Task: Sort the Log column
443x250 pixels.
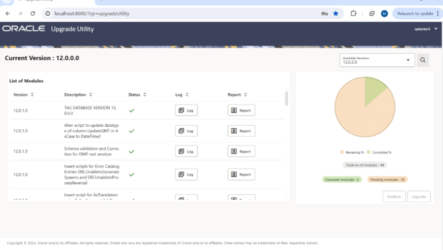Action: point(187,95)
